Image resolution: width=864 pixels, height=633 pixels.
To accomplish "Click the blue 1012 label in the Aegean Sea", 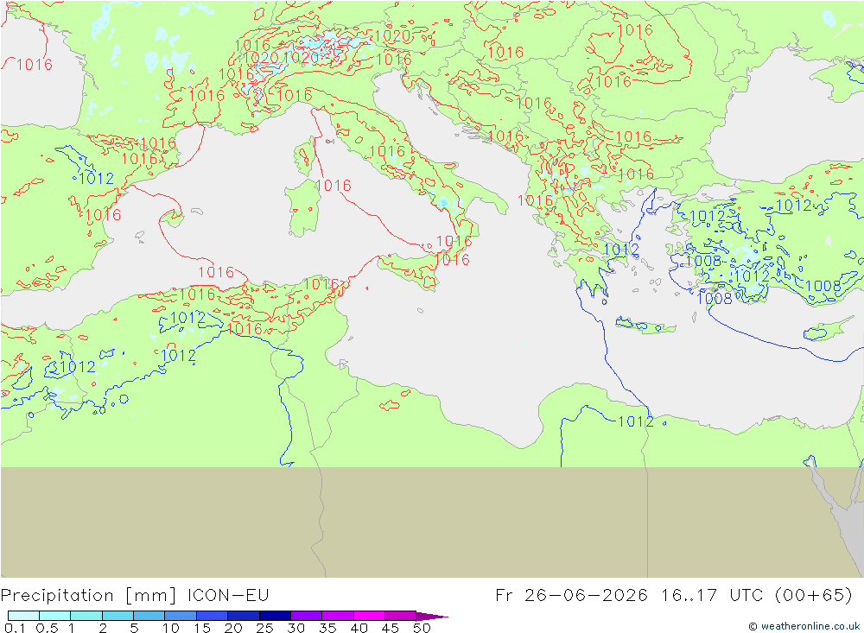I will pyautogui.click(x=621, y=250).
